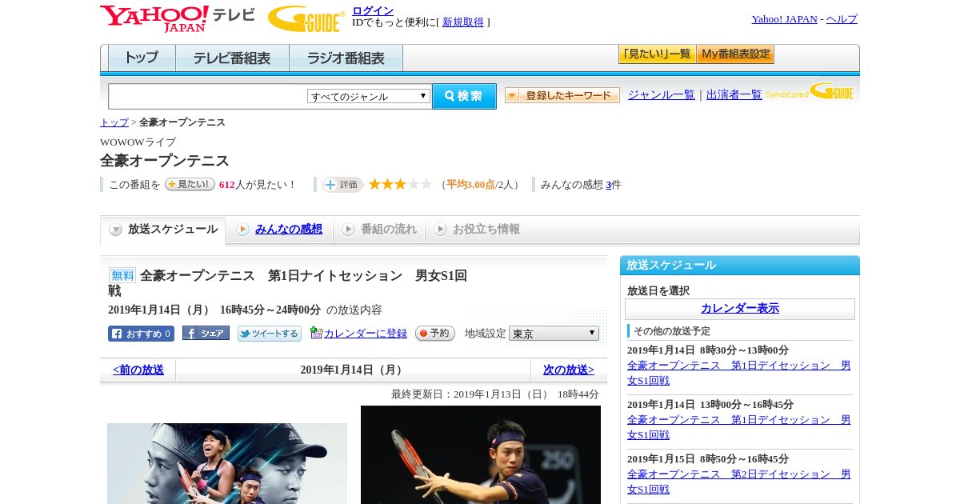The height and width of the screenshot is (504, 960).
Task: Open the 登録したキーワード dropdown button
Action: tap(562, 95)
